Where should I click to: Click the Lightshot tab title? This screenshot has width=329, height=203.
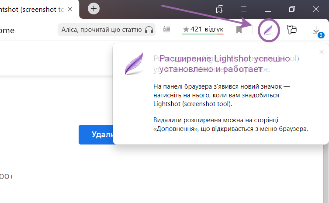click(x=32, y=10)
